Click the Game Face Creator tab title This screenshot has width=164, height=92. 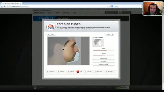click(x=12, y=3)
